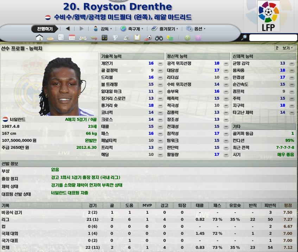Open the 즐겨찾기 dropdown menu
298x252 pixels.
click(x=165, y=29)
